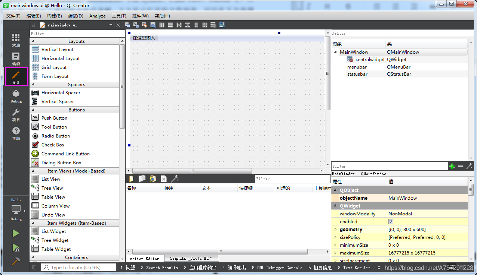
Task: Open Hello kit selector monitor icon
Action: 16,209
